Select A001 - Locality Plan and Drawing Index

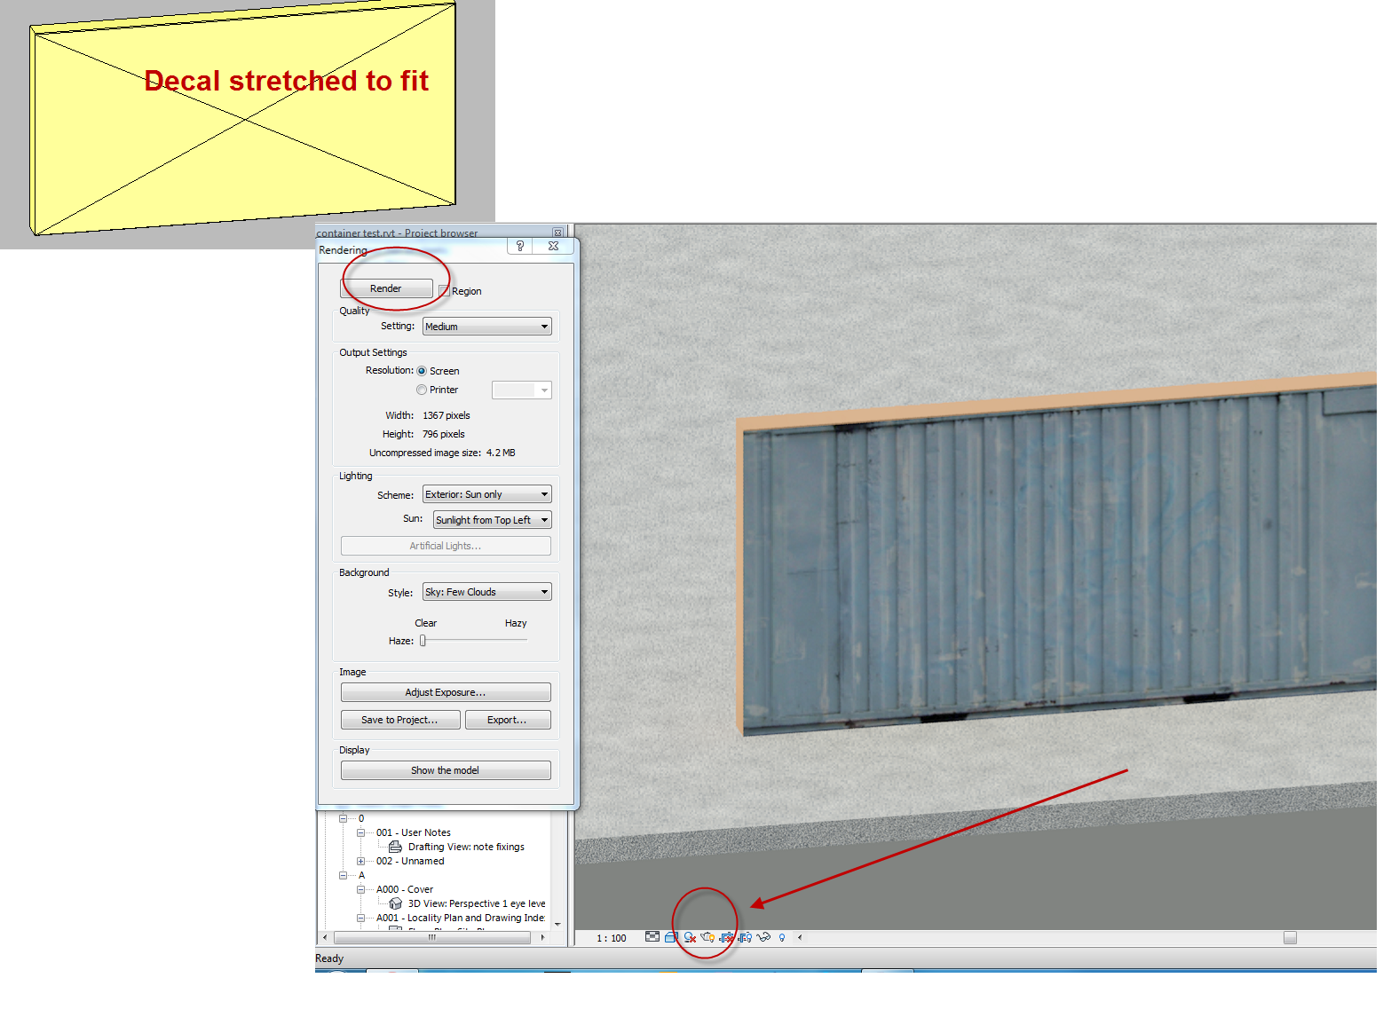(x=461, y=918)
